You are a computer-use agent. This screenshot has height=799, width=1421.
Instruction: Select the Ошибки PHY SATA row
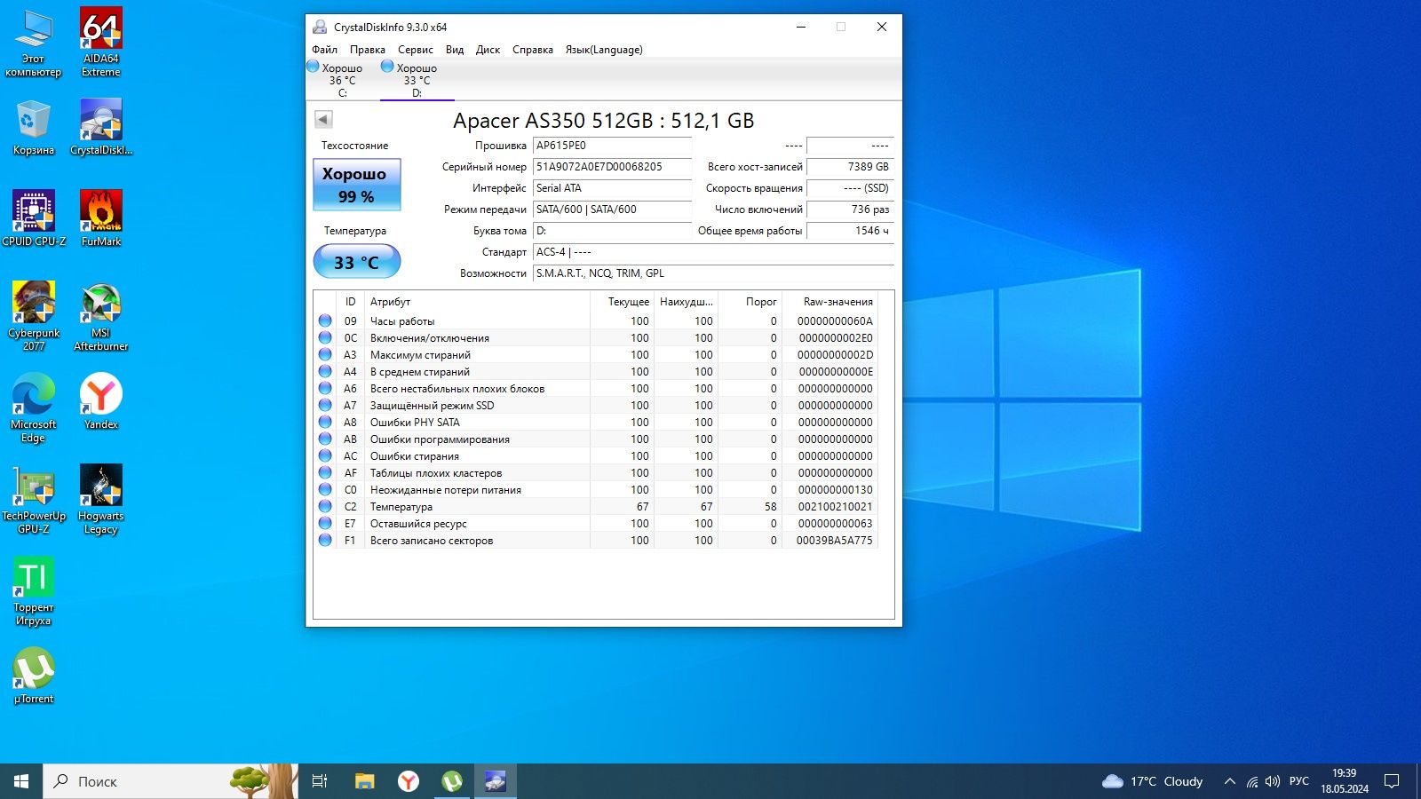click(x=596, y=423)
